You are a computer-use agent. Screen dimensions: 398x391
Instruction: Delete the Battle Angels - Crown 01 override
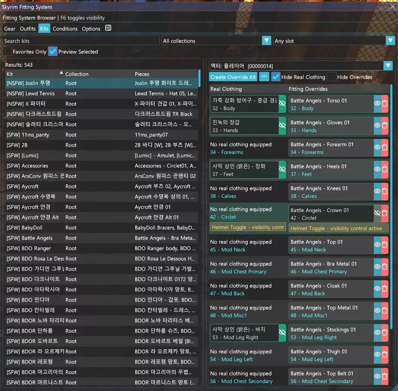[x=385, y=213]
